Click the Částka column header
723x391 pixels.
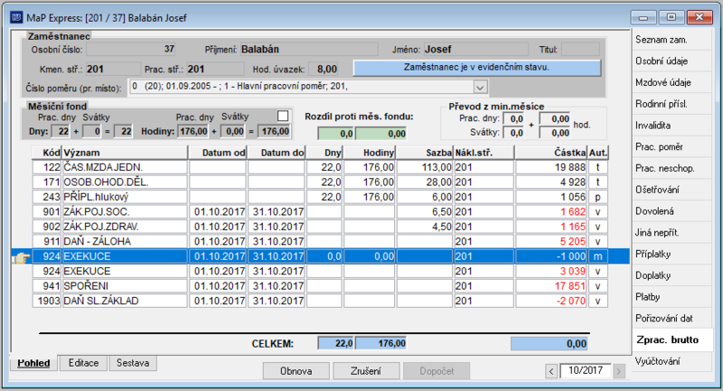[x=550, y=153]
